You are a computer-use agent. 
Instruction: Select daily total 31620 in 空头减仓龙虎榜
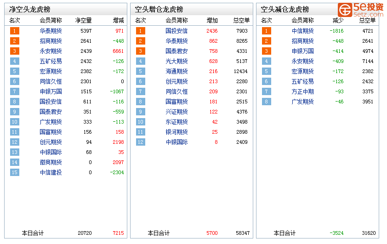coord(369,233)
